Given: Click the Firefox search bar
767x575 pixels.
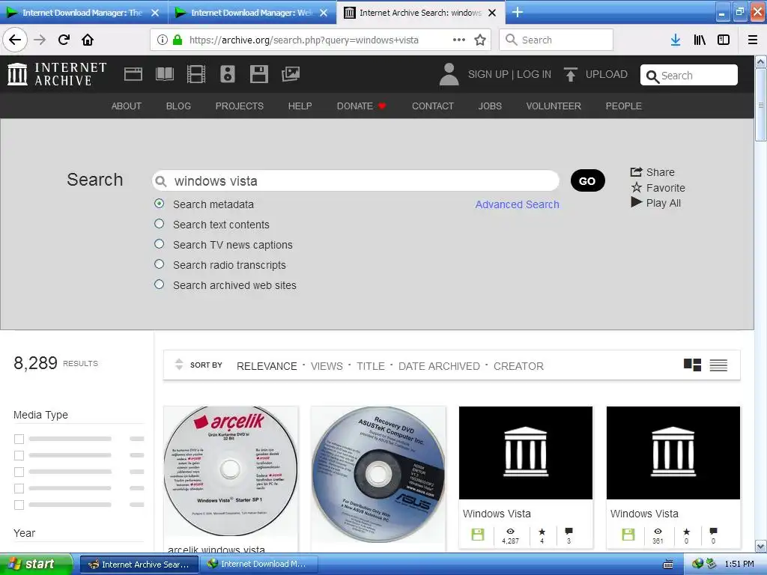Looking at the screenshot, I should (x=557, y=40).
